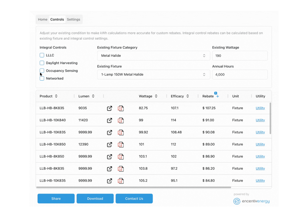This screenshot has width=308, height=217.
Task: Switch to the Home tab
Action: coord(43,19)
